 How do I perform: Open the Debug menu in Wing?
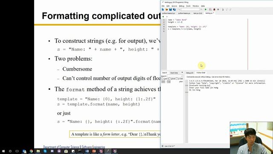click(x=181, y=6)
